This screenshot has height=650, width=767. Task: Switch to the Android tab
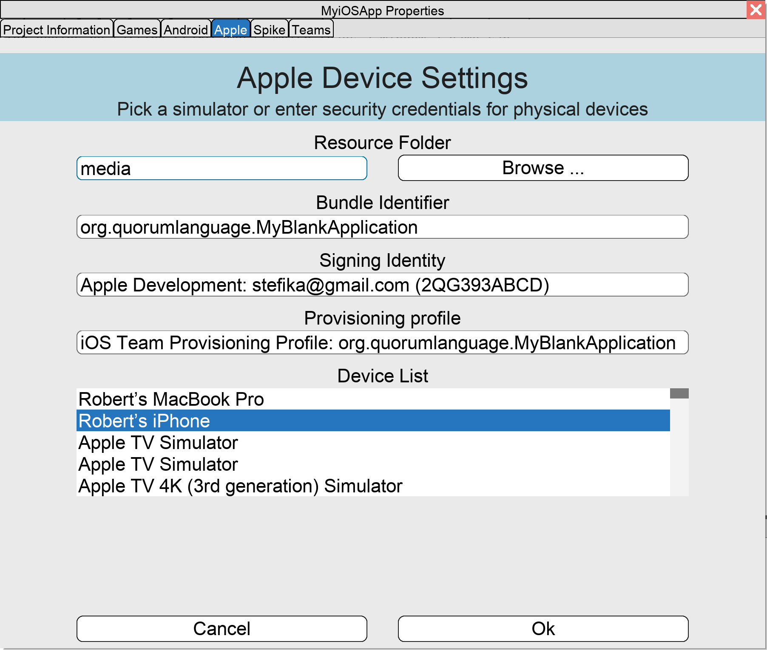[185, 29]
